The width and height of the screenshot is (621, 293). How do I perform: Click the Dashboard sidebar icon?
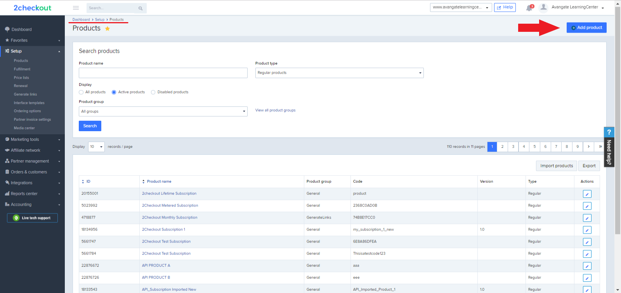(x=7, y=29)
